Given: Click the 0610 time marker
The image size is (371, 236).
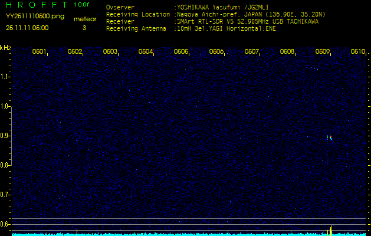Looking at the screenshot, I should click(x=357, y=52).
